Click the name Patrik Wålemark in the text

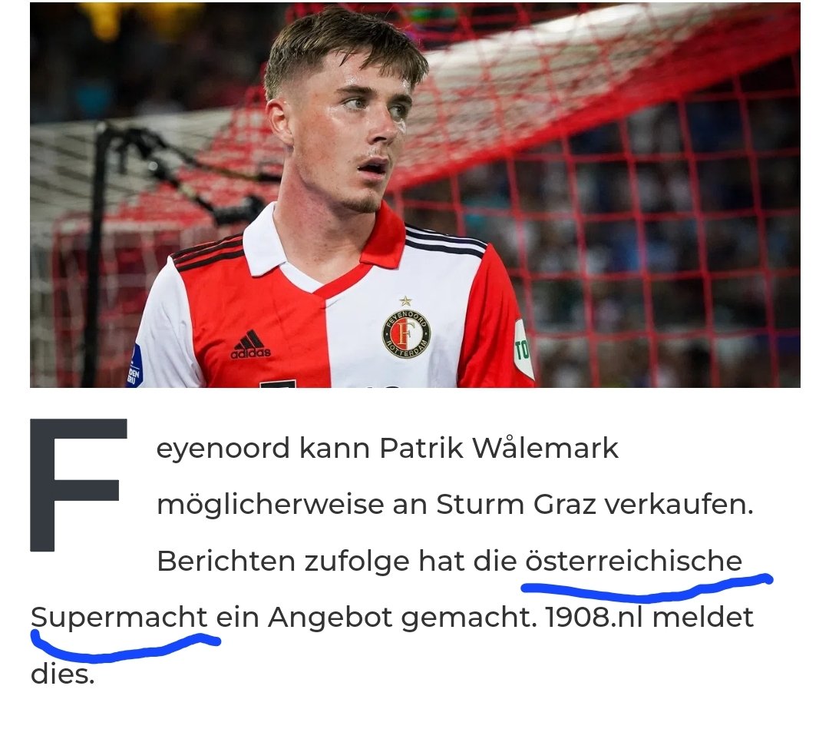499,448
